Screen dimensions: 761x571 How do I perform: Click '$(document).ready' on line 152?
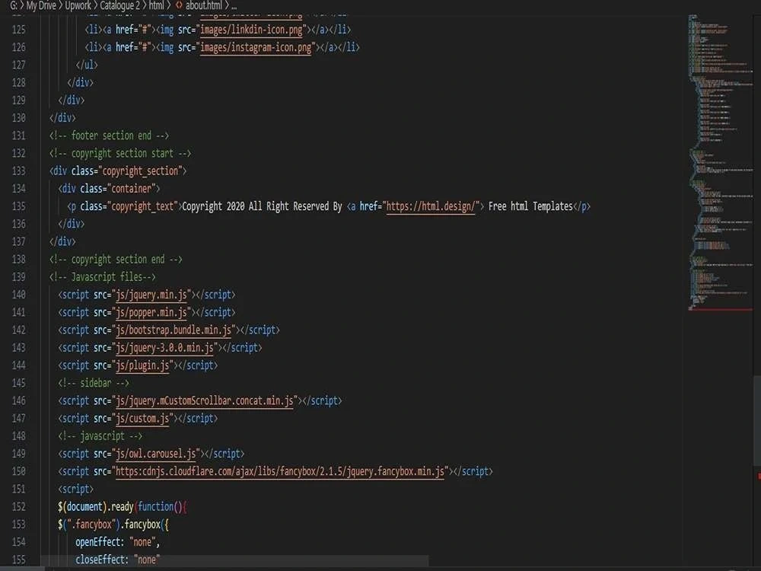(x=96, y=507)
